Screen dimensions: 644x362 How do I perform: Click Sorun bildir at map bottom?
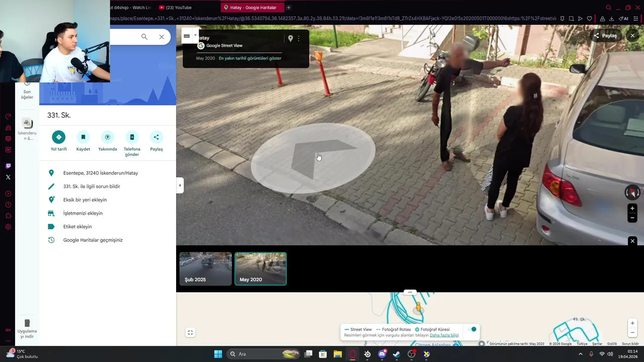tap(630, 344)
